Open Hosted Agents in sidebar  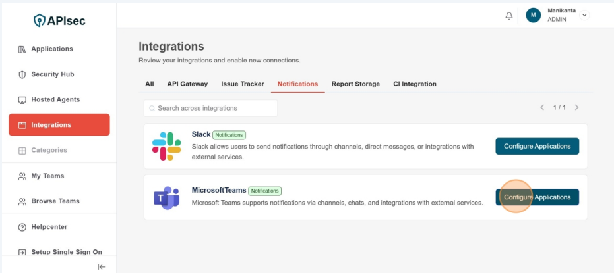(55, 99)
